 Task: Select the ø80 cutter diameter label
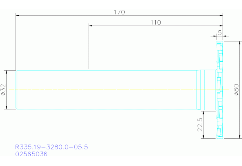point(237,90)
